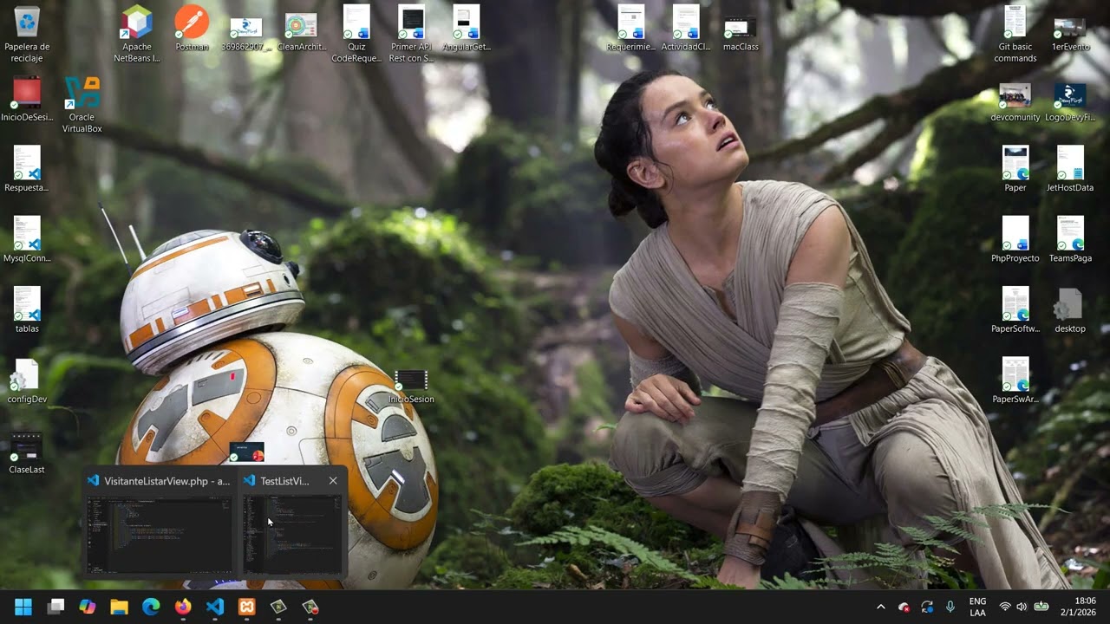This screenshot has width=1110, height=624.
Task: Open the ENG LAA language switcher
Action: pos(977,607)
